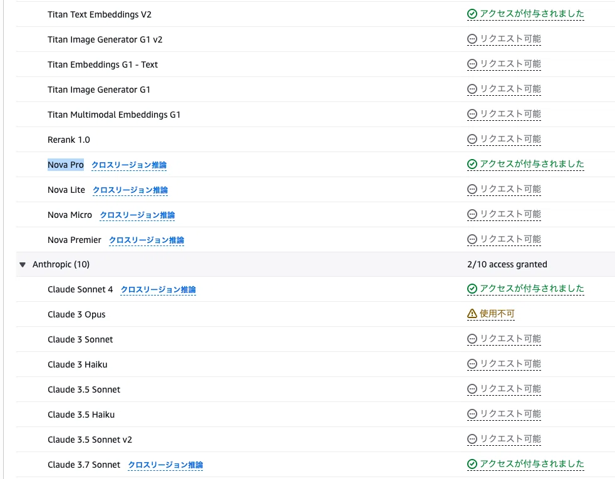Click the 2/10 access granted summary
615x479 pixels.
pyautogui.click(x=507, y=265)
